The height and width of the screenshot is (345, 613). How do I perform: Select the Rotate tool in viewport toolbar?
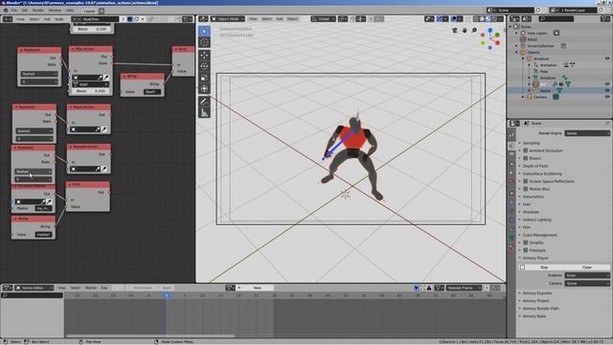pyautogui.click(x=204, y=66)
